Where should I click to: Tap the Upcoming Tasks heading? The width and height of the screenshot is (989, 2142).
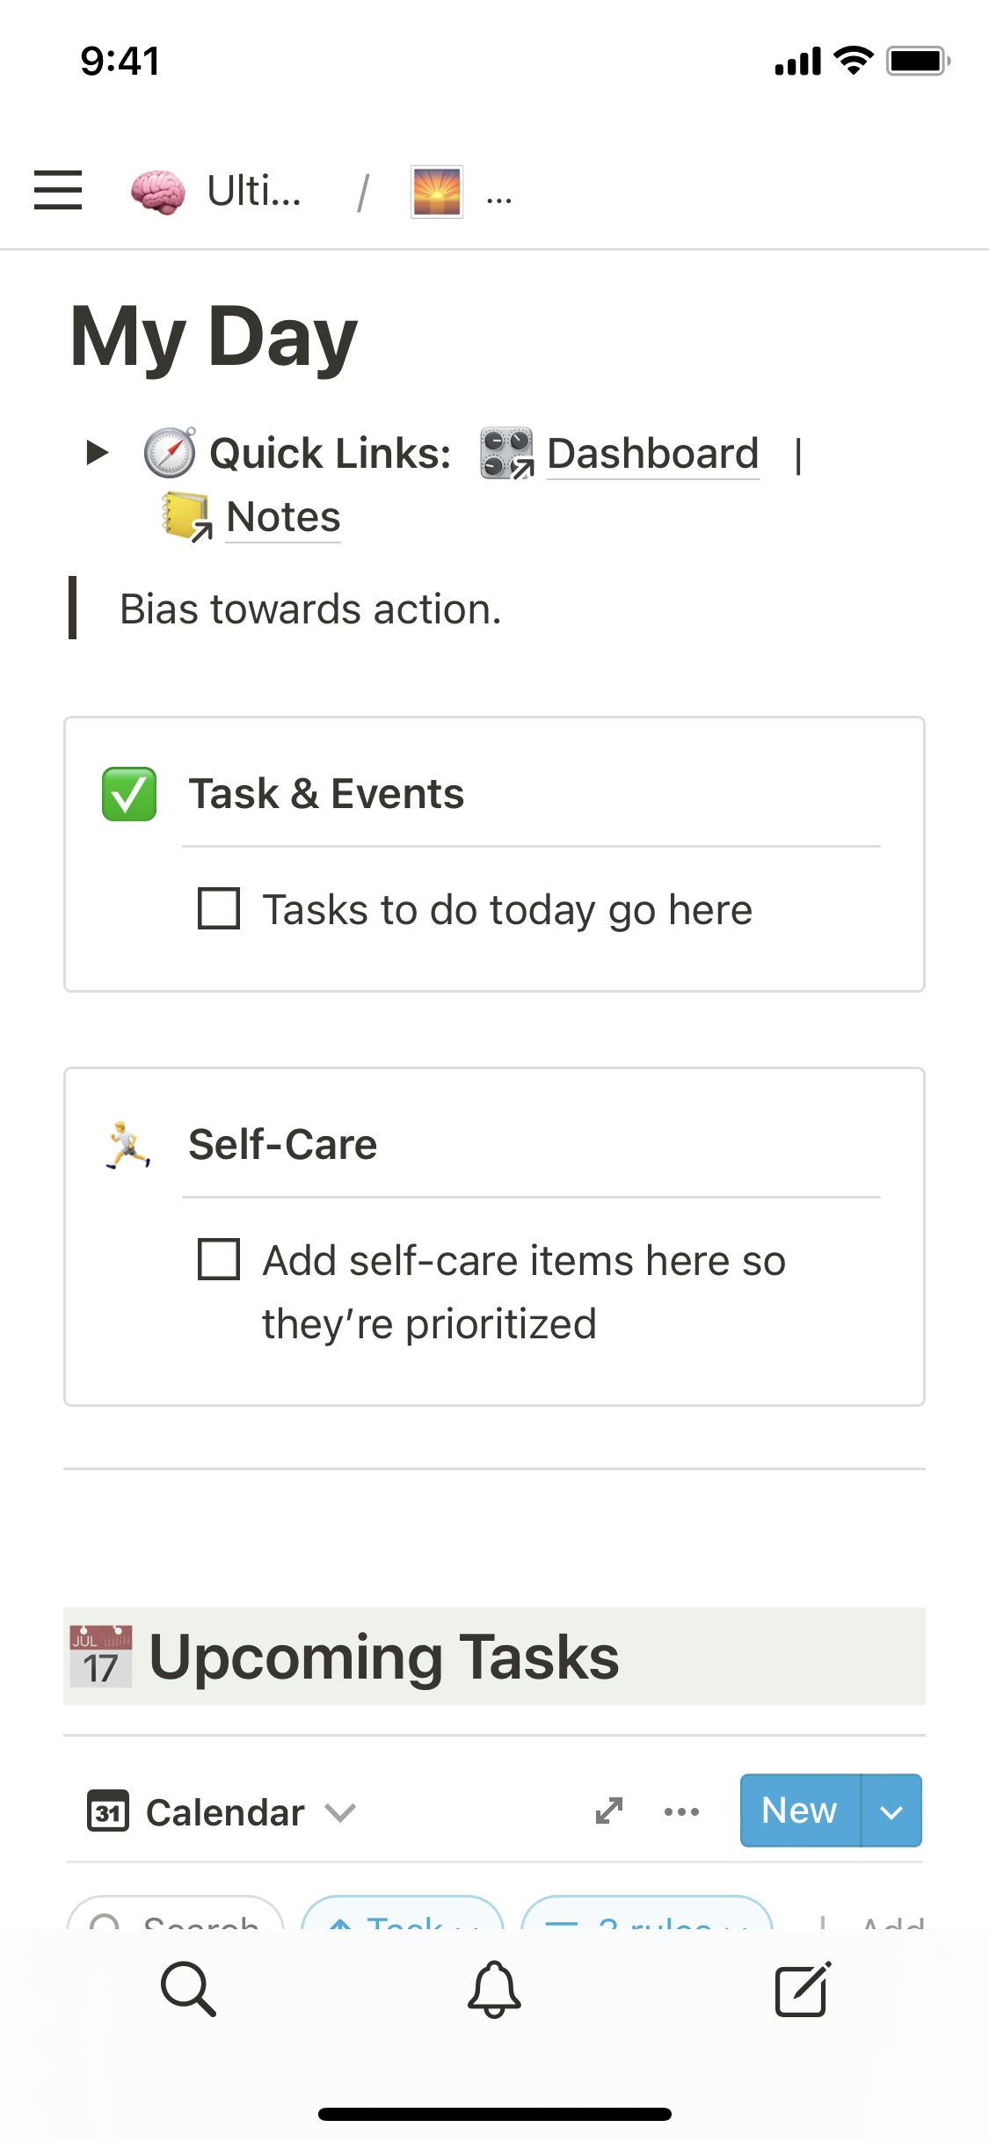[x=383, y=1657]
